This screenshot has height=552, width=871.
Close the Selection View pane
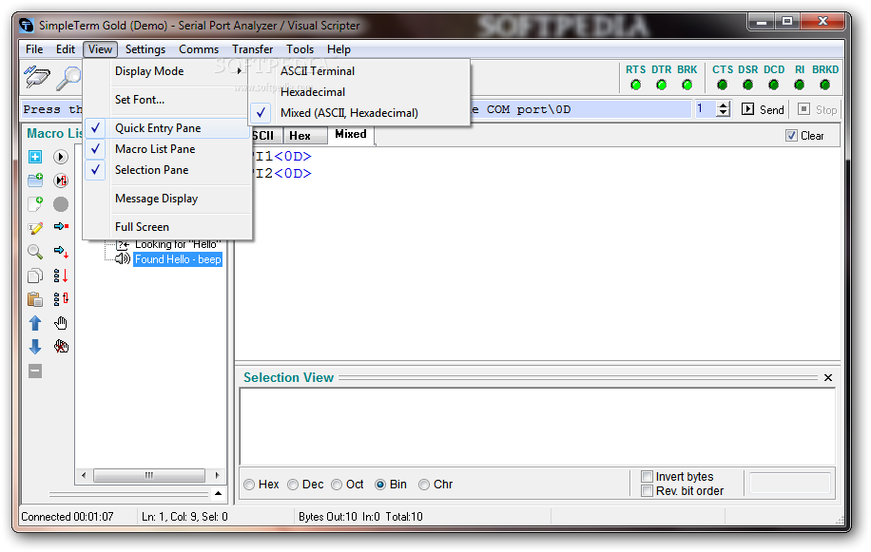point(827,378)
